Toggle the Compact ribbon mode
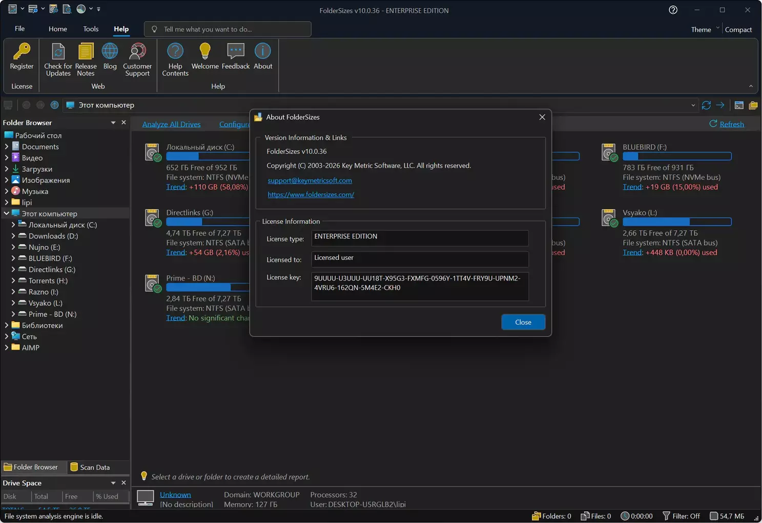 [738, 30]
